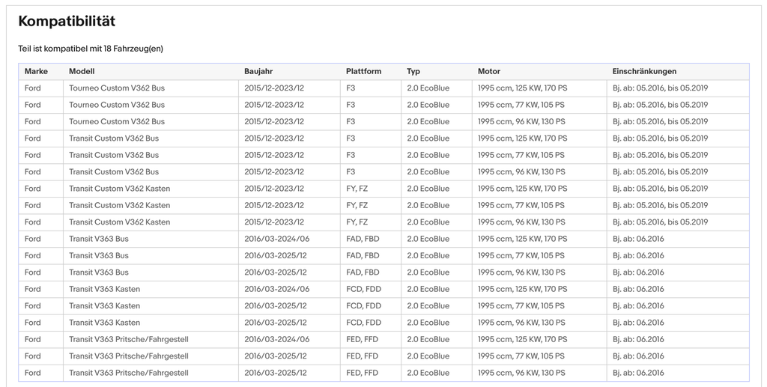
Task: Click 'FY, FZ' in the Transit Custom Kasten 170 PS row
Action: pyautogui.click(x=357, y=189)
